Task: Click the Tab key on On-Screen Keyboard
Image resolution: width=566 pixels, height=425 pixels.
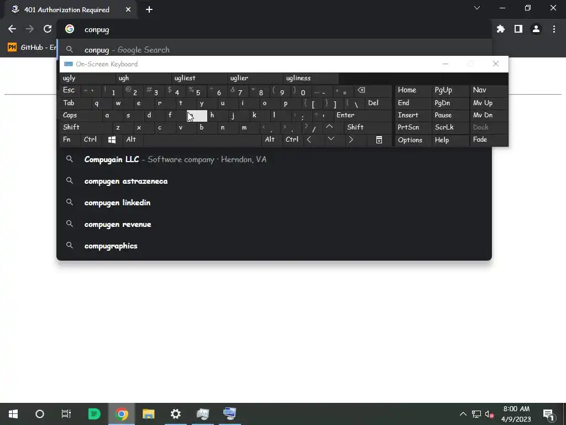Action: (75, 103)
